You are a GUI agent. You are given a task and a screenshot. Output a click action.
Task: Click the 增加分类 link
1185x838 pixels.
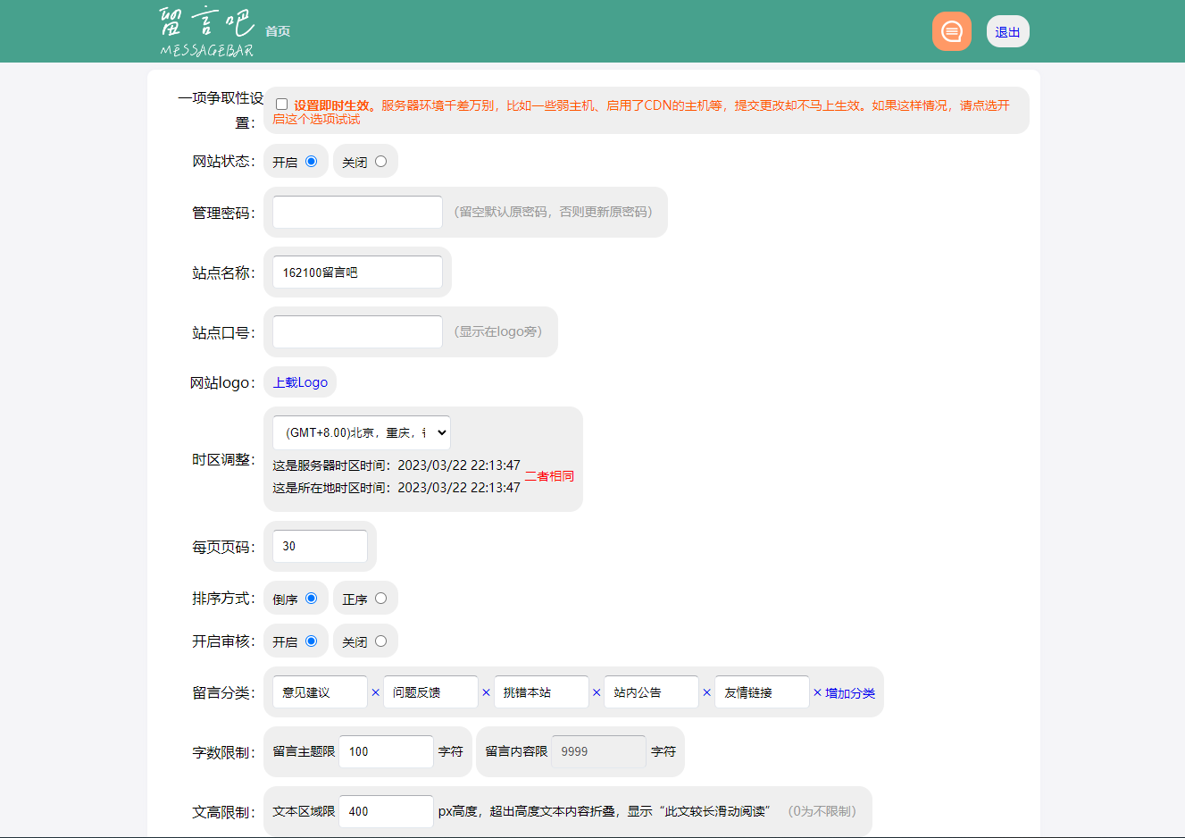pos(850,693)
